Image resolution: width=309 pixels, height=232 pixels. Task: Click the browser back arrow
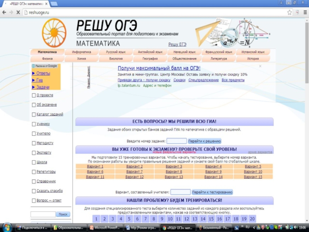pyautogui.click(x=4, y=12)
